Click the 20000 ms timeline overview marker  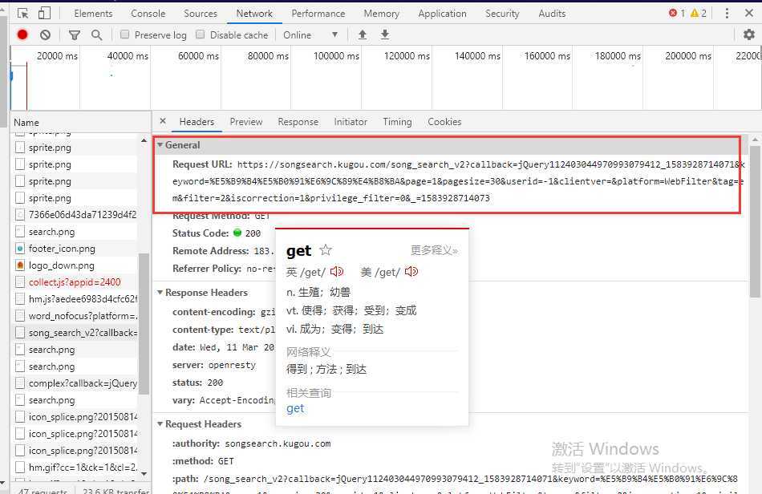click(x=57, y=56)
